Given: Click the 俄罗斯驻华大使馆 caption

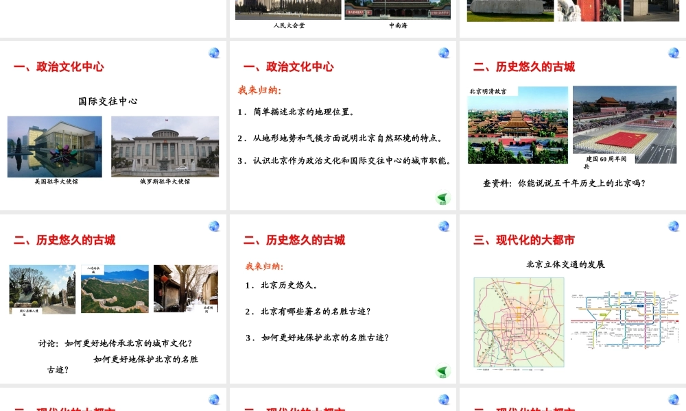Looking at the screenshot, I should click(165, 182).
